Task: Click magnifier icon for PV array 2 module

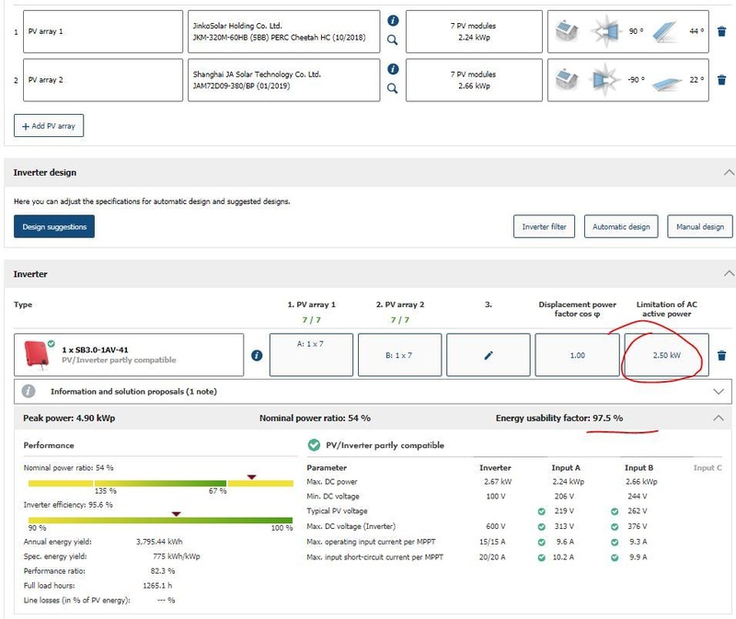Action: (x=393, y=88)
